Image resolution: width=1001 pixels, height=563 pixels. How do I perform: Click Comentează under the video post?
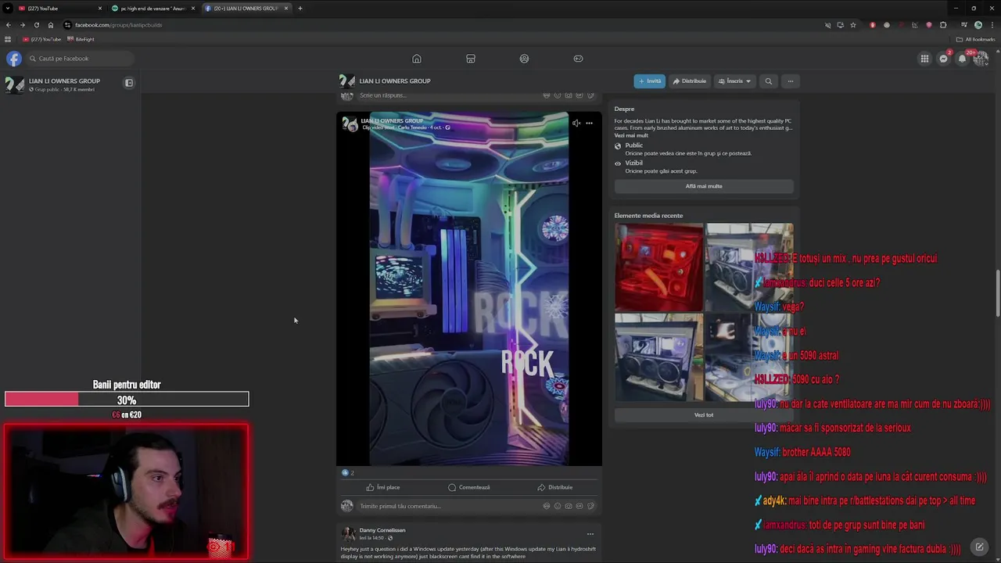click(x=469, y=487)
